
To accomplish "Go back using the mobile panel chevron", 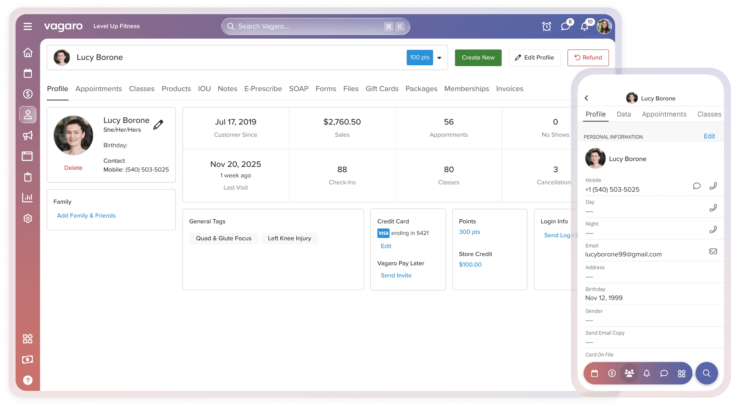I will (586, 98).
